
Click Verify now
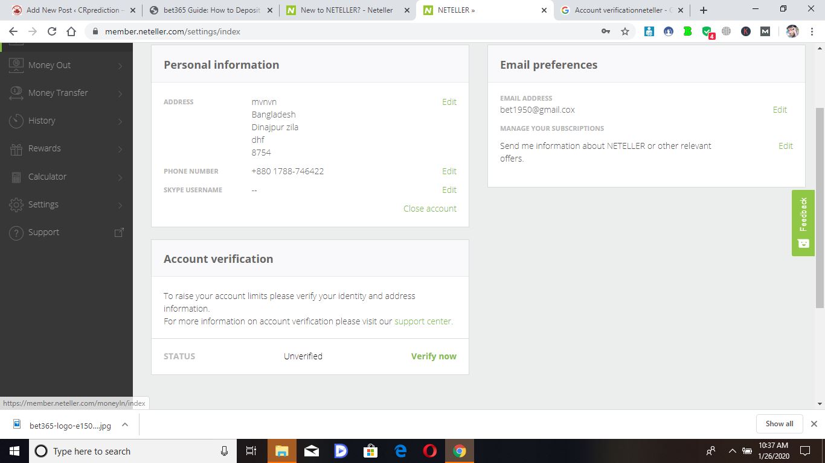click(434, 356)
